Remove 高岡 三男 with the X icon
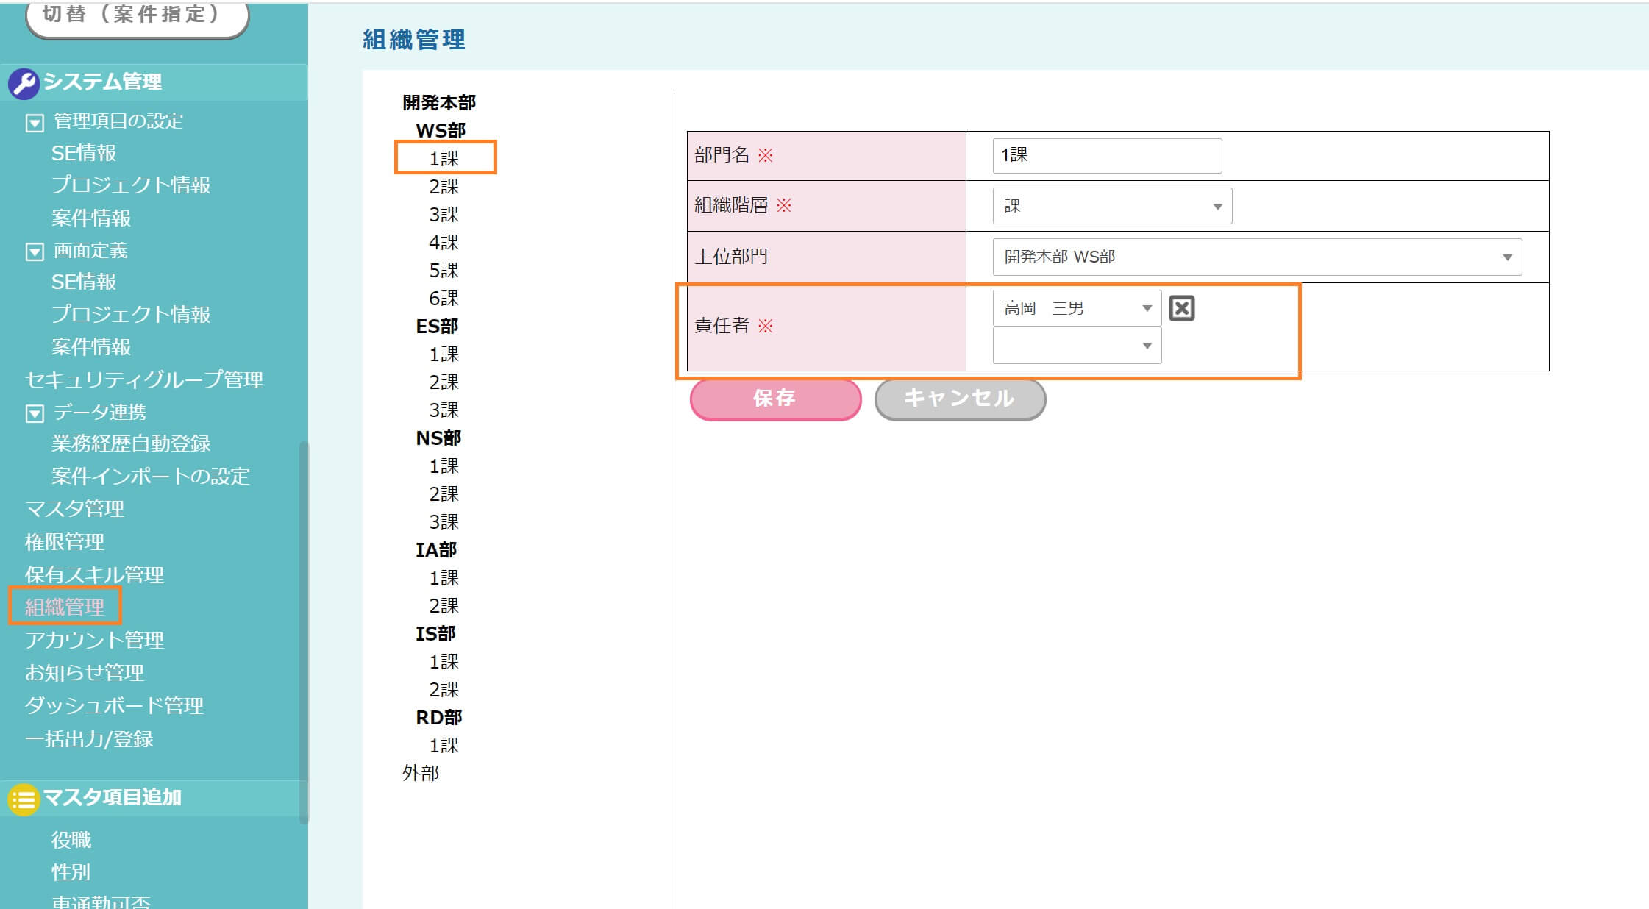The image size is (1649, 909). click(1181, 308)
